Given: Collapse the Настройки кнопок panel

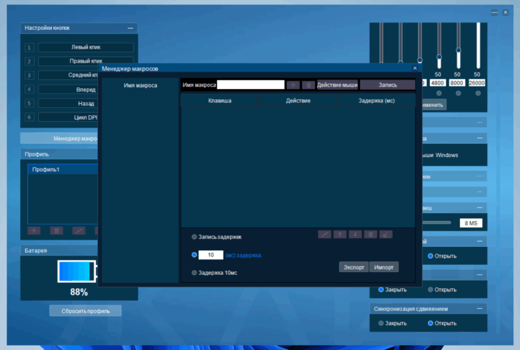Looking at the screenshot, I should [130, 28].
